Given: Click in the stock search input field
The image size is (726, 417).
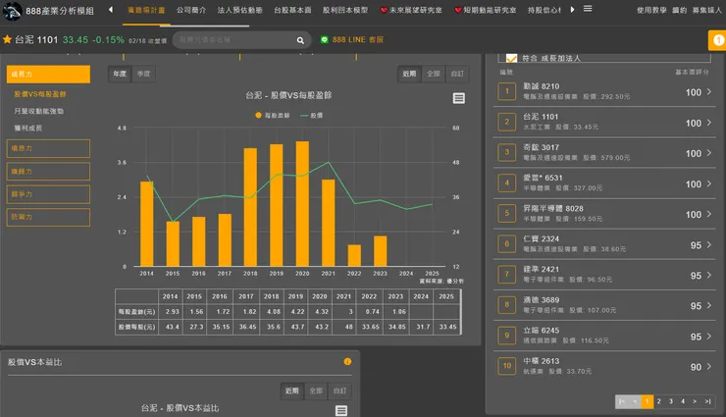Looking at the screenshot, I should (236, 40).
